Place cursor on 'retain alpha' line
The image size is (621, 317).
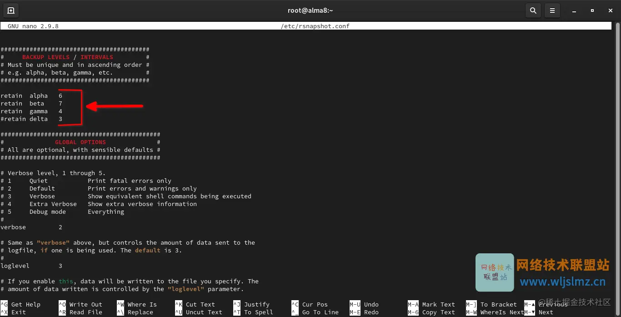[x=31, y=96]
